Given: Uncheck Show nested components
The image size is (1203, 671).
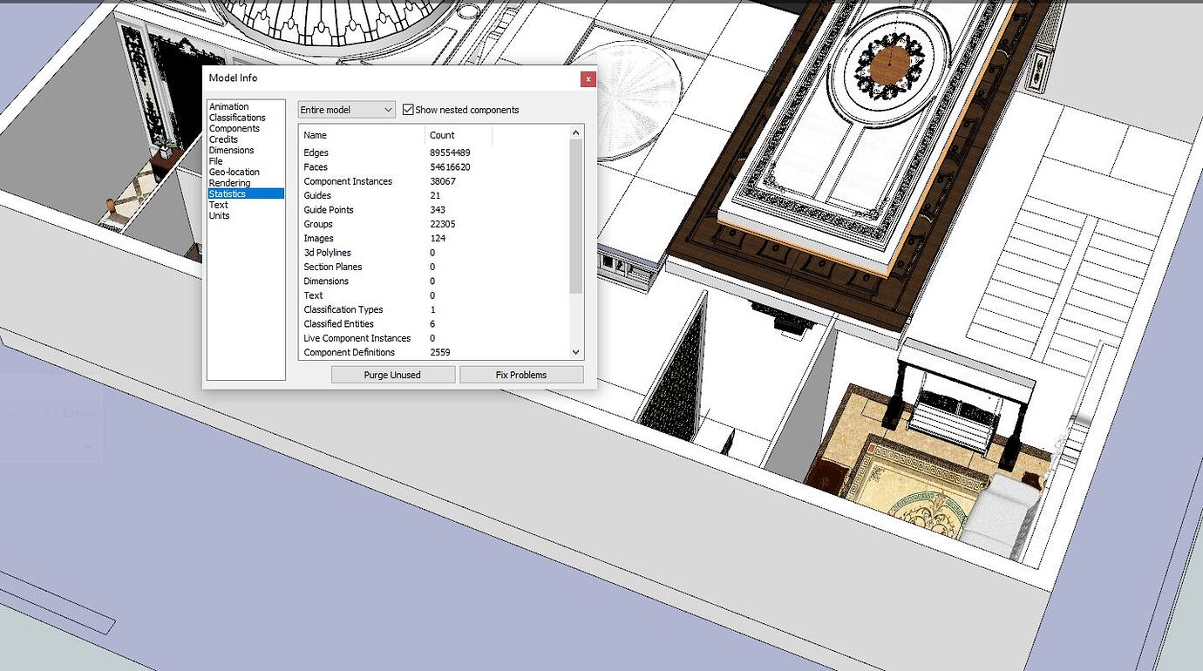Looking at the screenshot, I should (407, 109).
